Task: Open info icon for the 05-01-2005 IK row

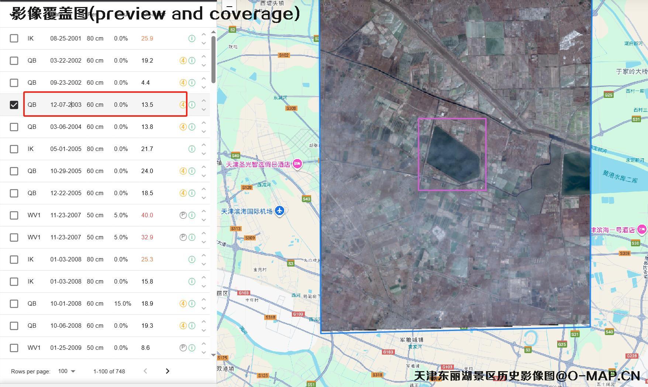Action: [x=192, y=149]
